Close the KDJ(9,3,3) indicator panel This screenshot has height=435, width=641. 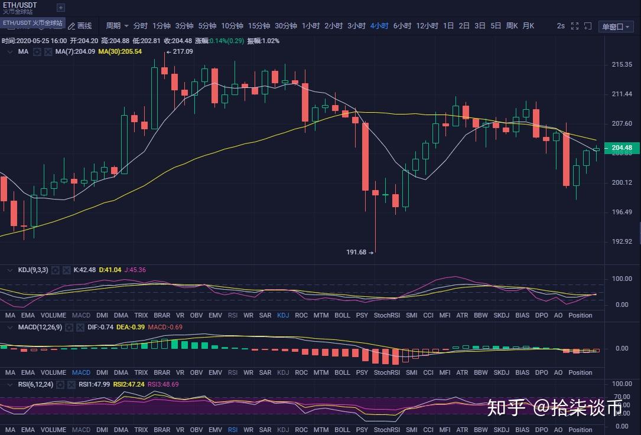67,270
